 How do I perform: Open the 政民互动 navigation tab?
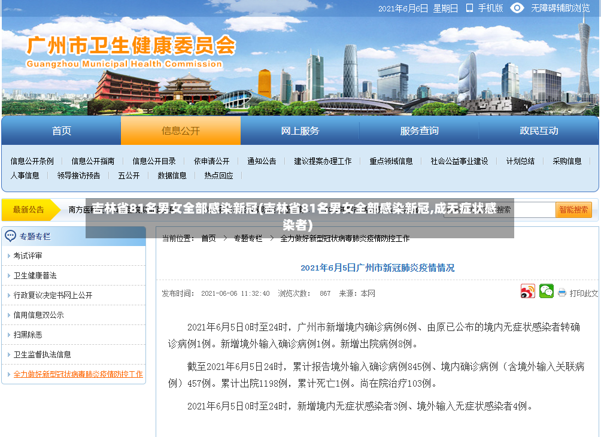[539, 131]
